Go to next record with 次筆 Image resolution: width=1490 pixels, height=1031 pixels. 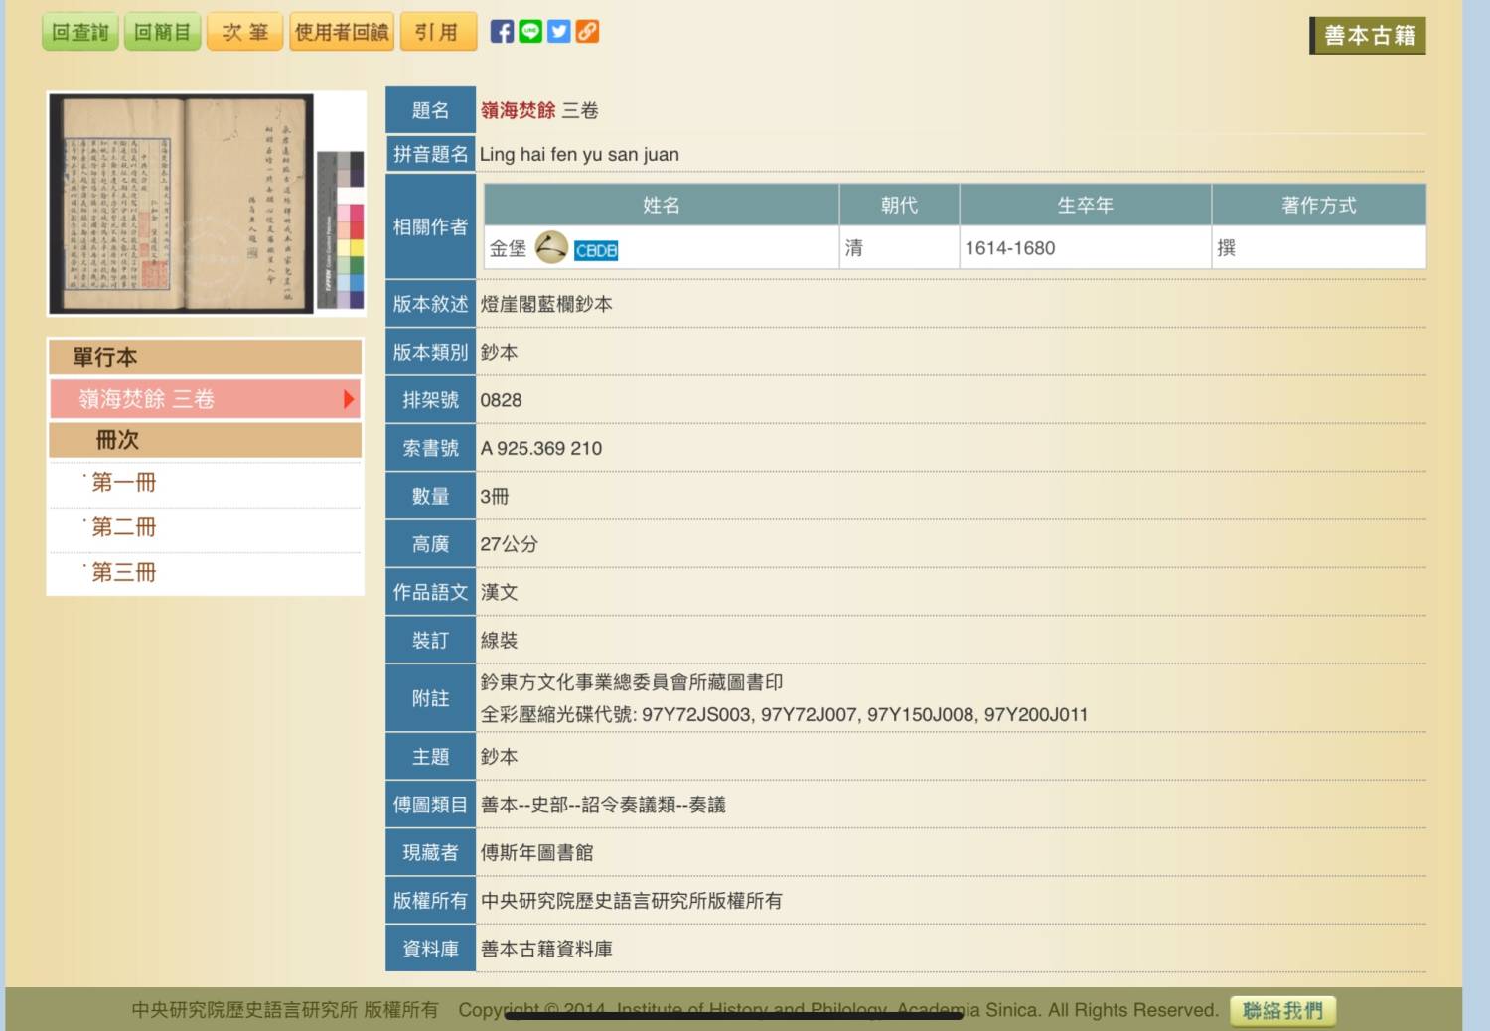245,32
